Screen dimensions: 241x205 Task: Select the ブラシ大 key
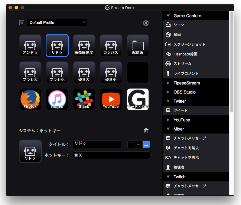pos(30,72)
